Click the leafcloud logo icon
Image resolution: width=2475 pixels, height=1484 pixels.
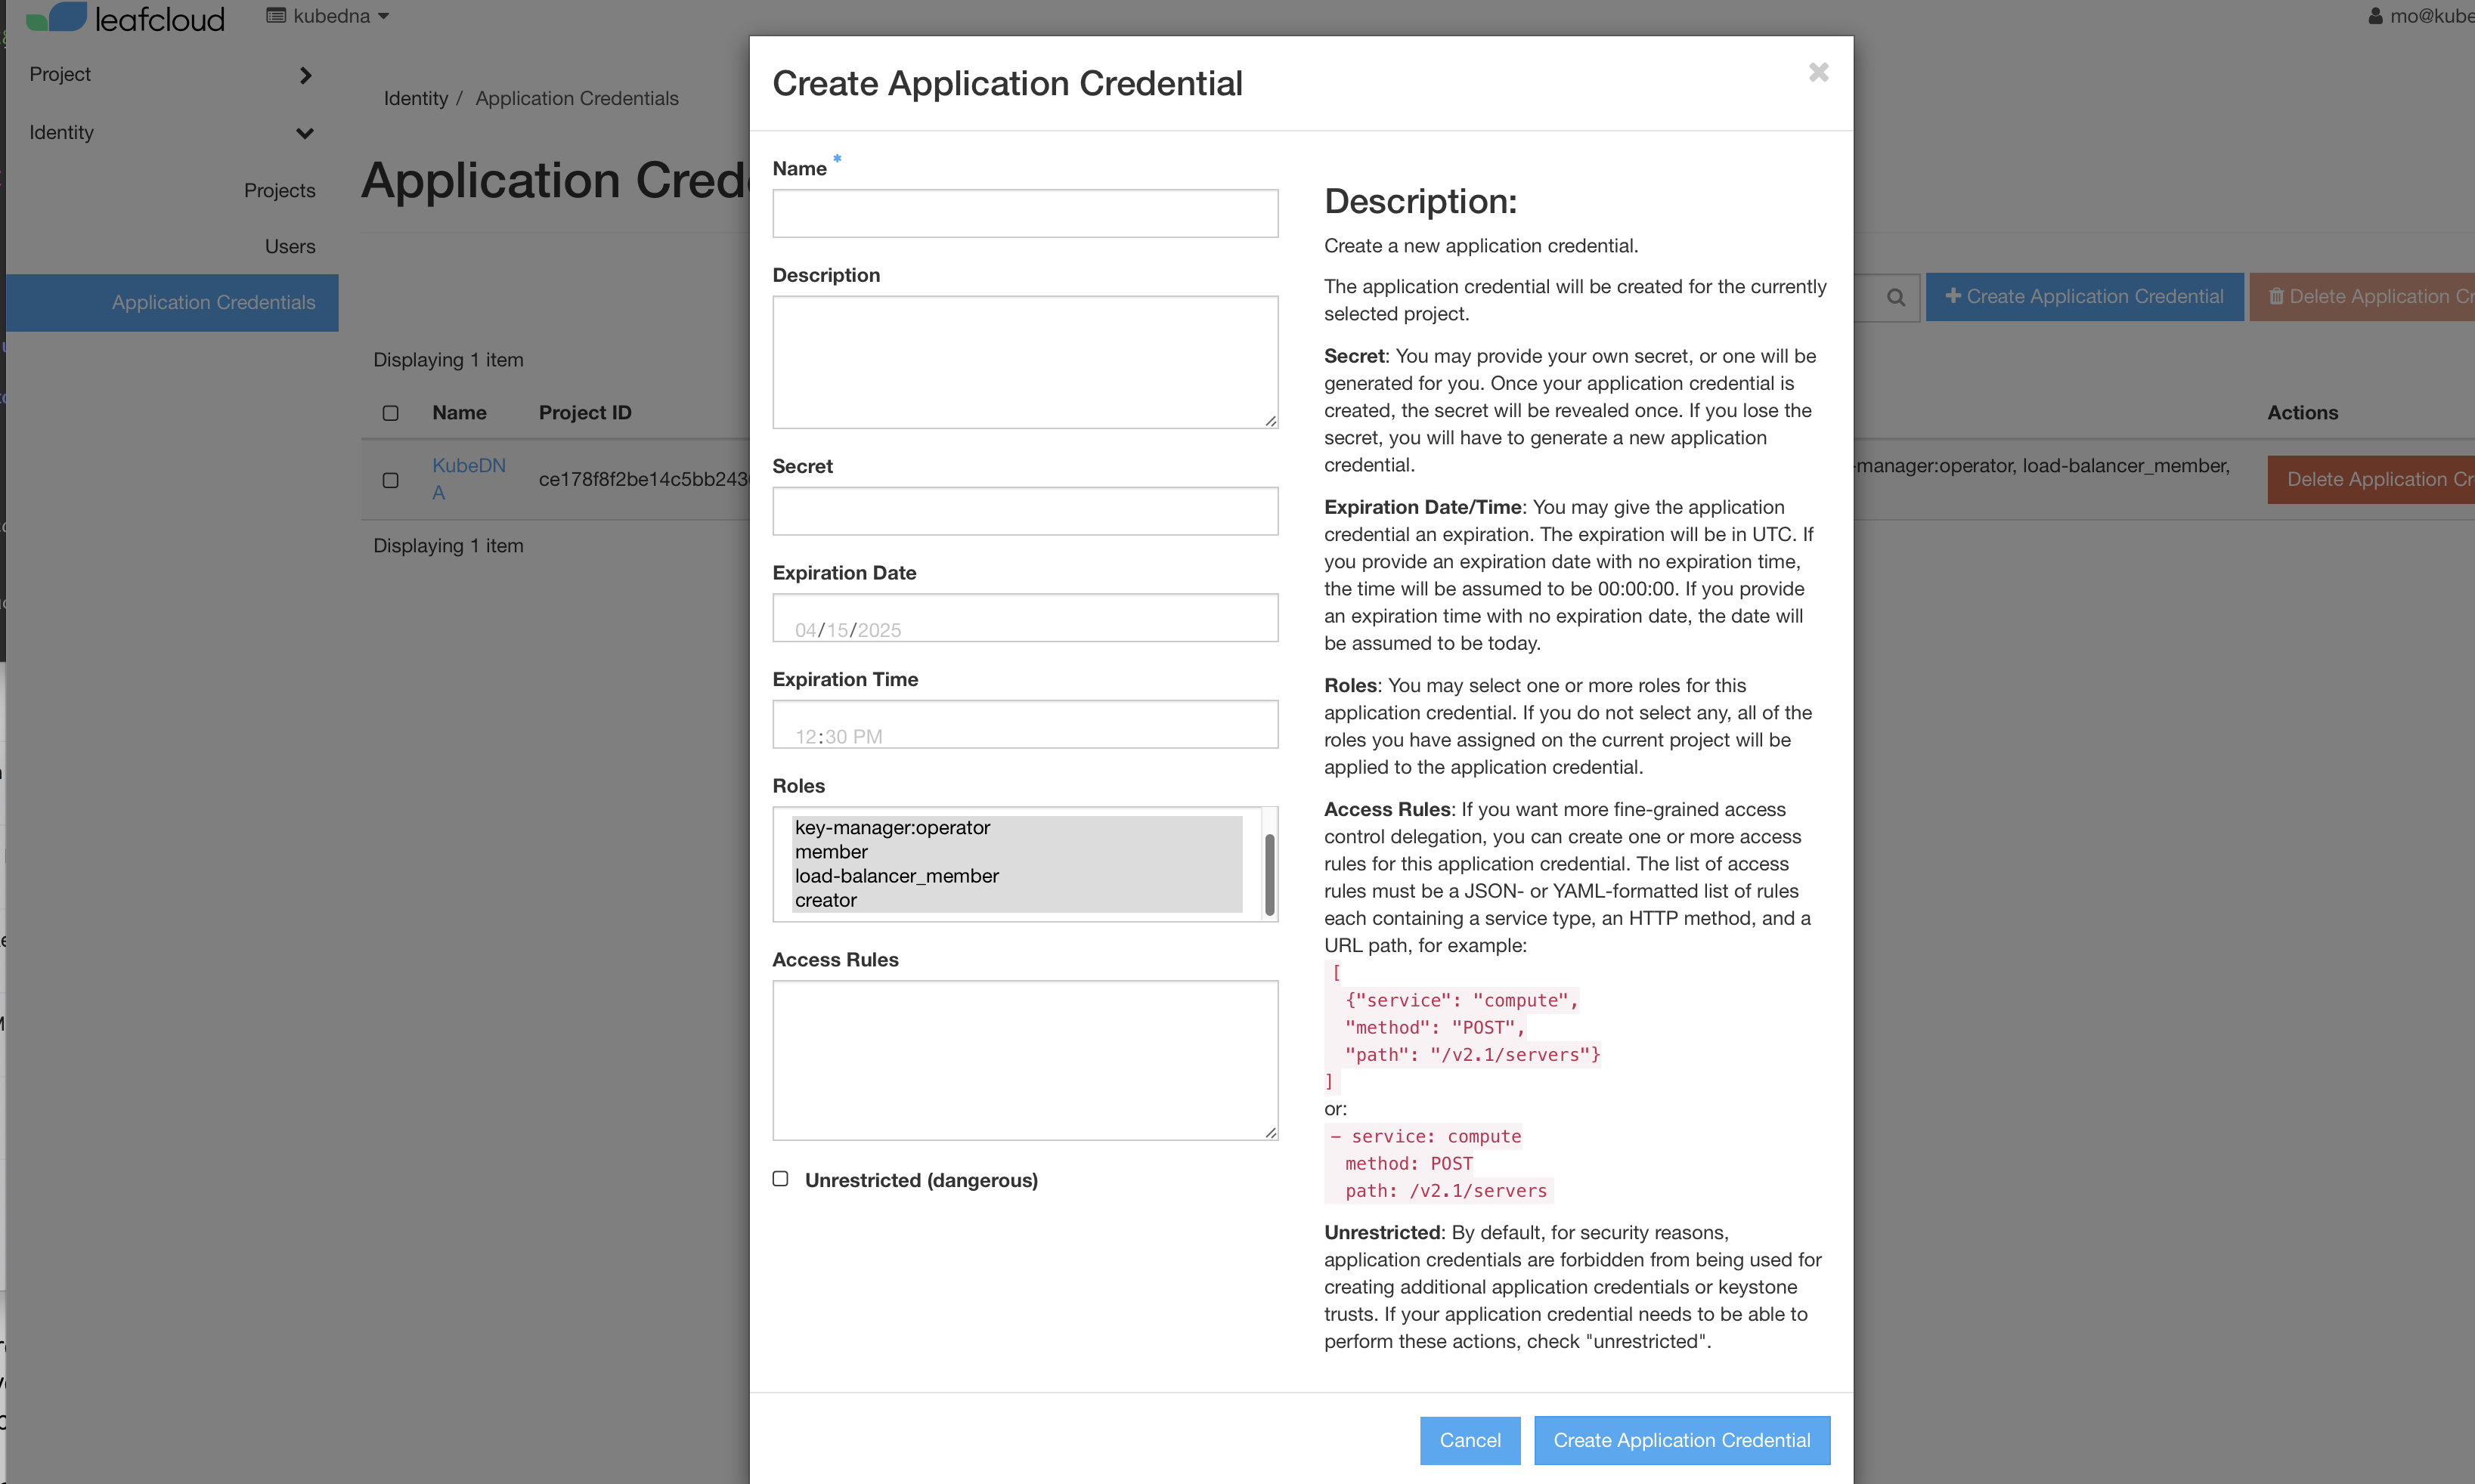57,17
